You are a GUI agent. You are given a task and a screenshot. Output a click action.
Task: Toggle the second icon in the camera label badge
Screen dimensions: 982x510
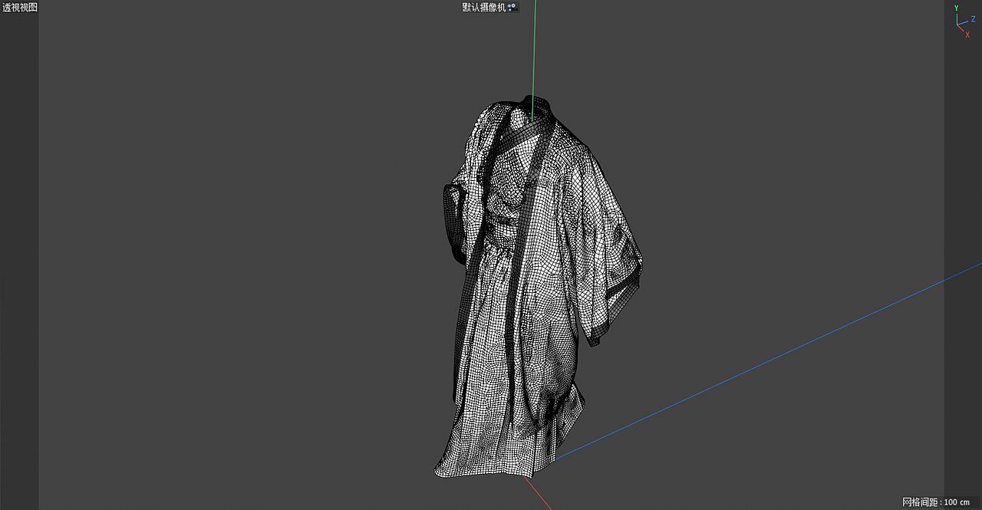click(514, 7)
